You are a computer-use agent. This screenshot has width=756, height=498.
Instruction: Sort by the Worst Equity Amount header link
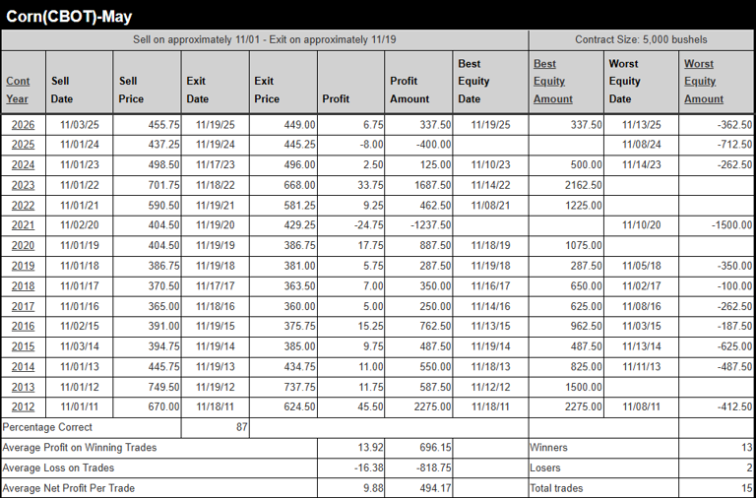coord(704,81)
